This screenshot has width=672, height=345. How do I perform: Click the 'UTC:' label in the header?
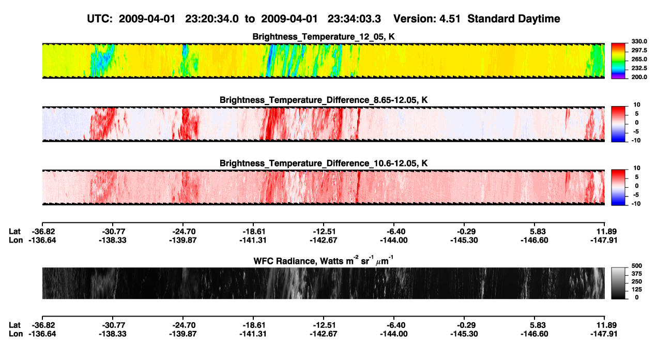coord(100,19)
